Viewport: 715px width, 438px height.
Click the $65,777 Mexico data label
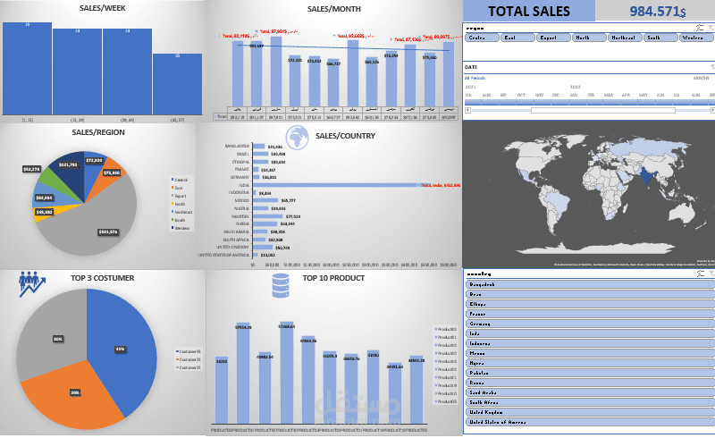pos(288,200)
